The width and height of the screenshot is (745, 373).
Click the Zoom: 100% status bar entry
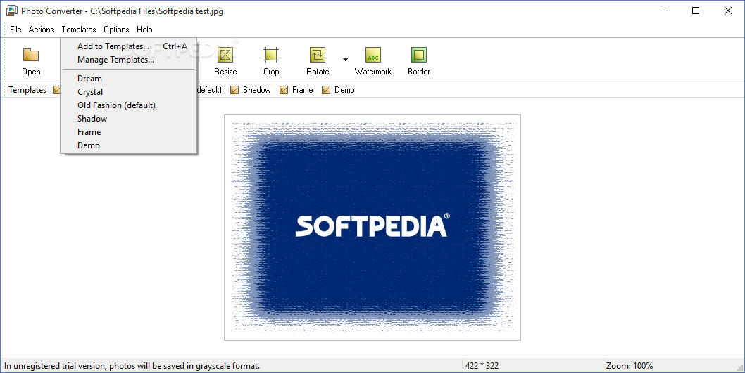630,366
